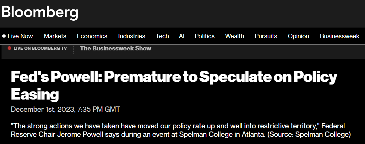
Task: Open the Live Now section
Action: coord(20,36)
